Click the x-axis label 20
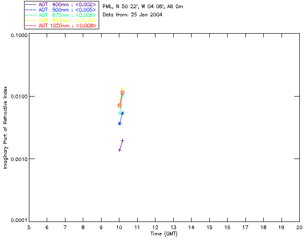 coord(299,227)
